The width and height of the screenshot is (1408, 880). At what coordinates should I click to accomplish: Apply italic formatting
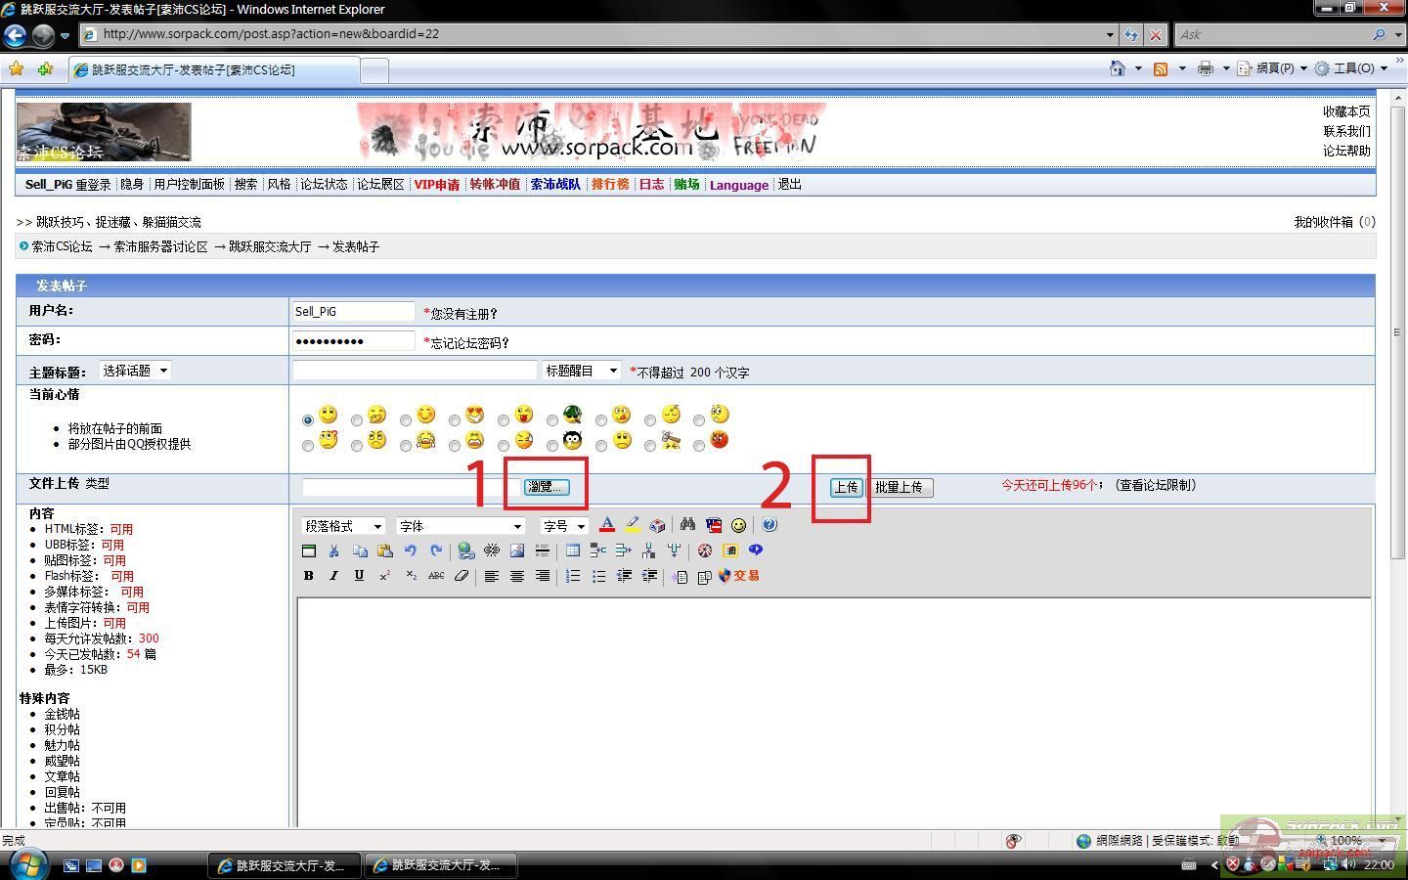[333, 576]
